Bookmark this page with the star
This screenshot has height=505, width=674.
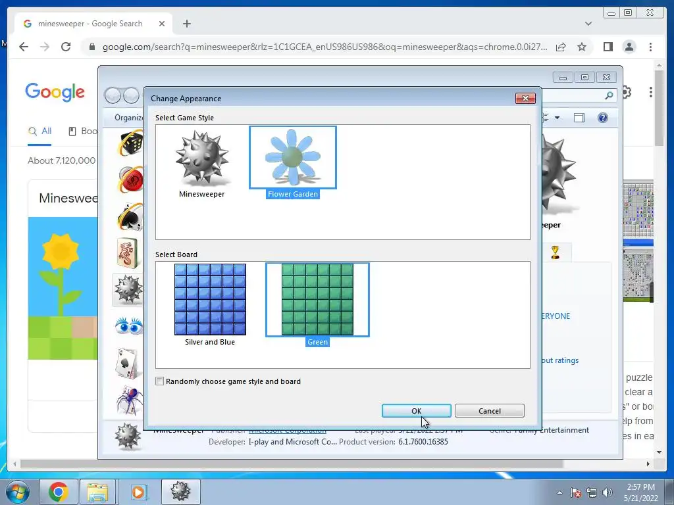[x=582, y=47]
